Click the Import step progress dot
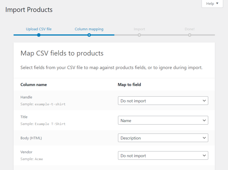 point(139,35)
